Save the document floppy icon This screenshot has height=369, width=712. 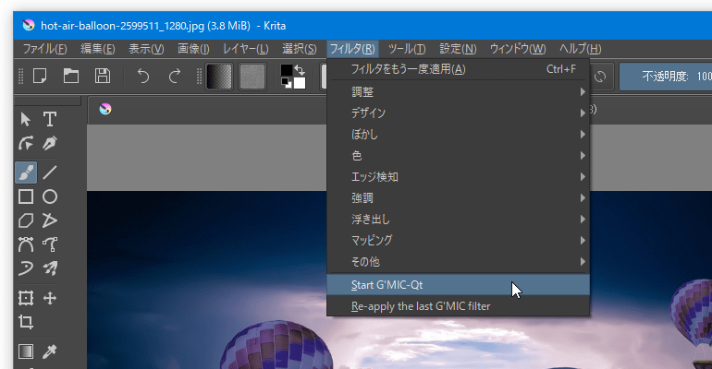click(102, 76)
